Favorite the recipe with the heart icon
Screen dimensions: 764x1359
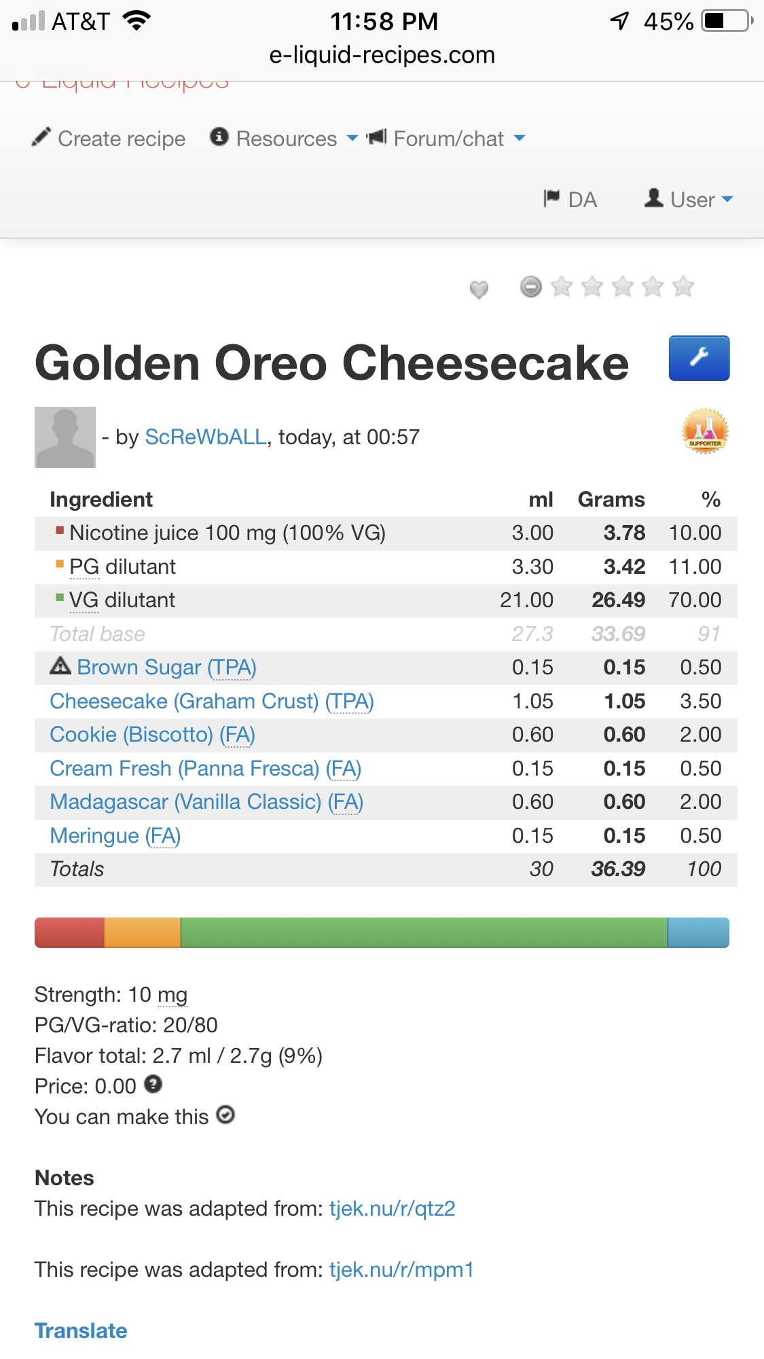479,289
